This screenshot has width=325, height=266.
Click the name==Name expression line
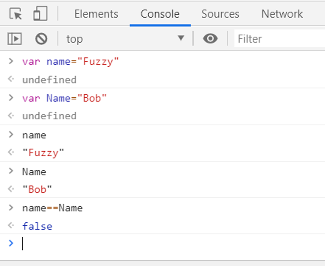(52, 208)
